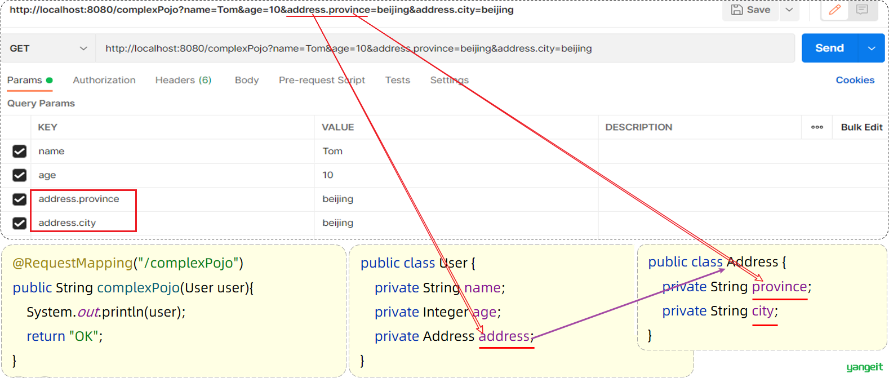Click the 'address.city' key cell

click(172, 223)
